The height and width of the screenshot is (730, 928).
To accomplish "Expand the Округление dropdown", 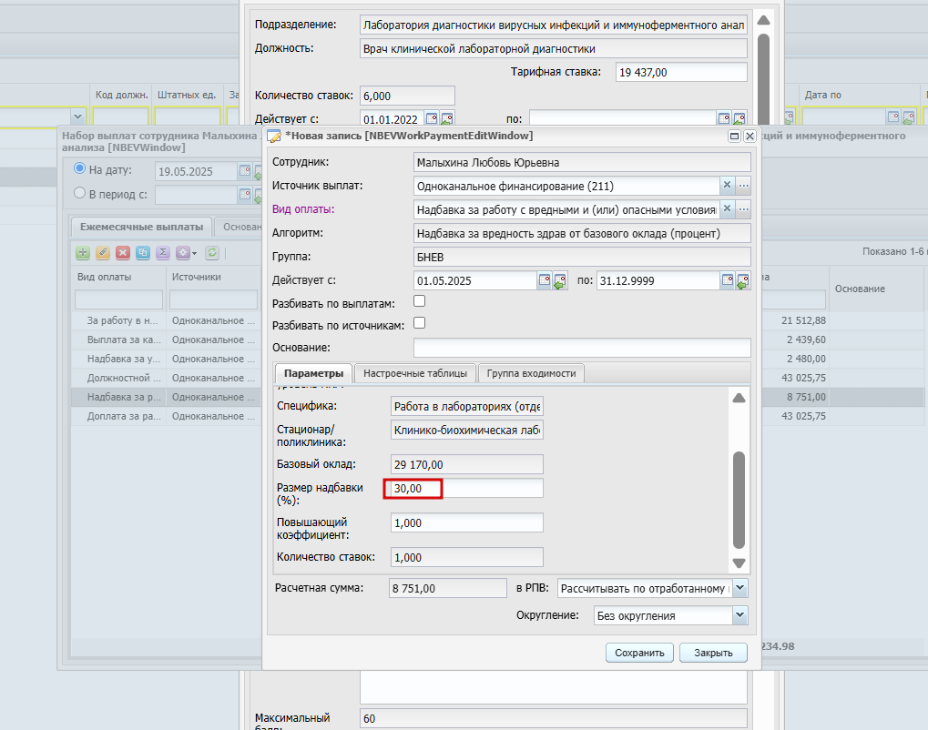I will (x=740, y=615).
